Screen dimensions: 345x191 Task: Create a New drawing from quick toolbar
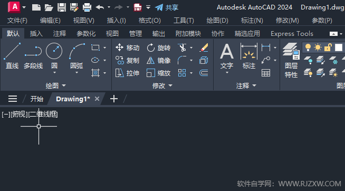click(36, 7)
